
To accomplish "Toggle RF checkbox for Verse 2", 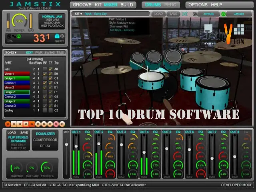I will point(45,88).
